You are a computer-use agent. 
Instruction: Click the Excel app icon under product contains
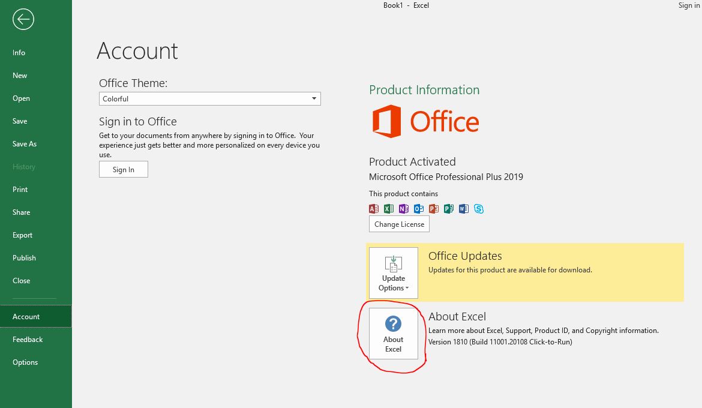click(389, 209)
